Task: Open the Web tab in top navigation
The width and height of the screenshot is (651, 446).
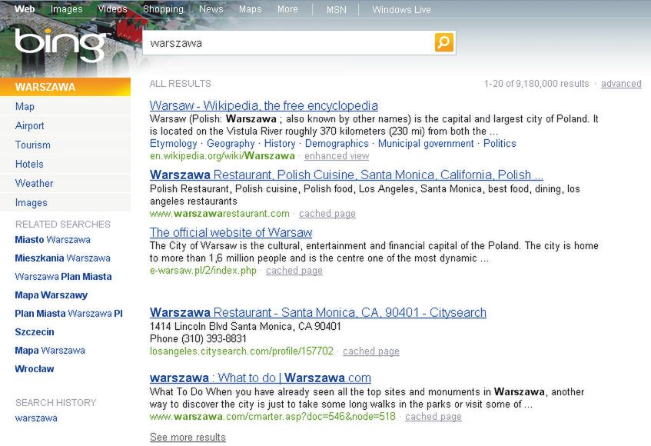Action: (x=25, y=8)
